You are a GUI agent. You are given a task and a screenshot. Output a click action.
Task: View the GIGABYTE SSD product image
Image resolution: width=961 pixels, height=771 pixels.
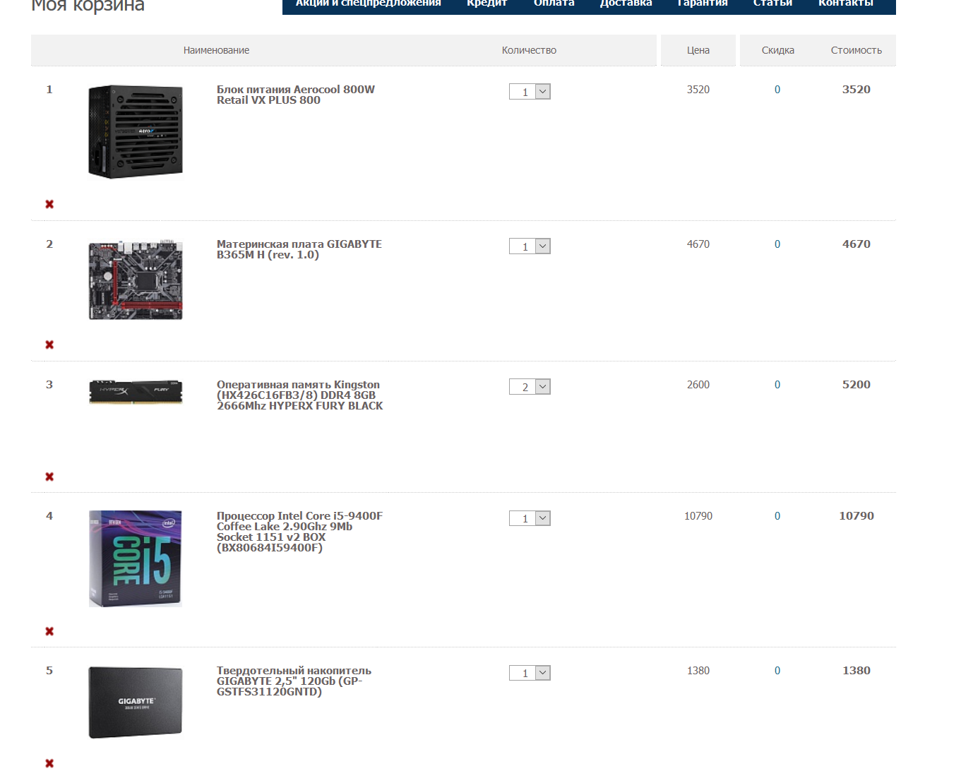pos(136,703)
